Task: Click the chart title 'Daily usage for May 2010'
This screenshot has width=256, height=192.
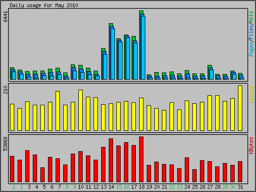Action: coord(44,5)
